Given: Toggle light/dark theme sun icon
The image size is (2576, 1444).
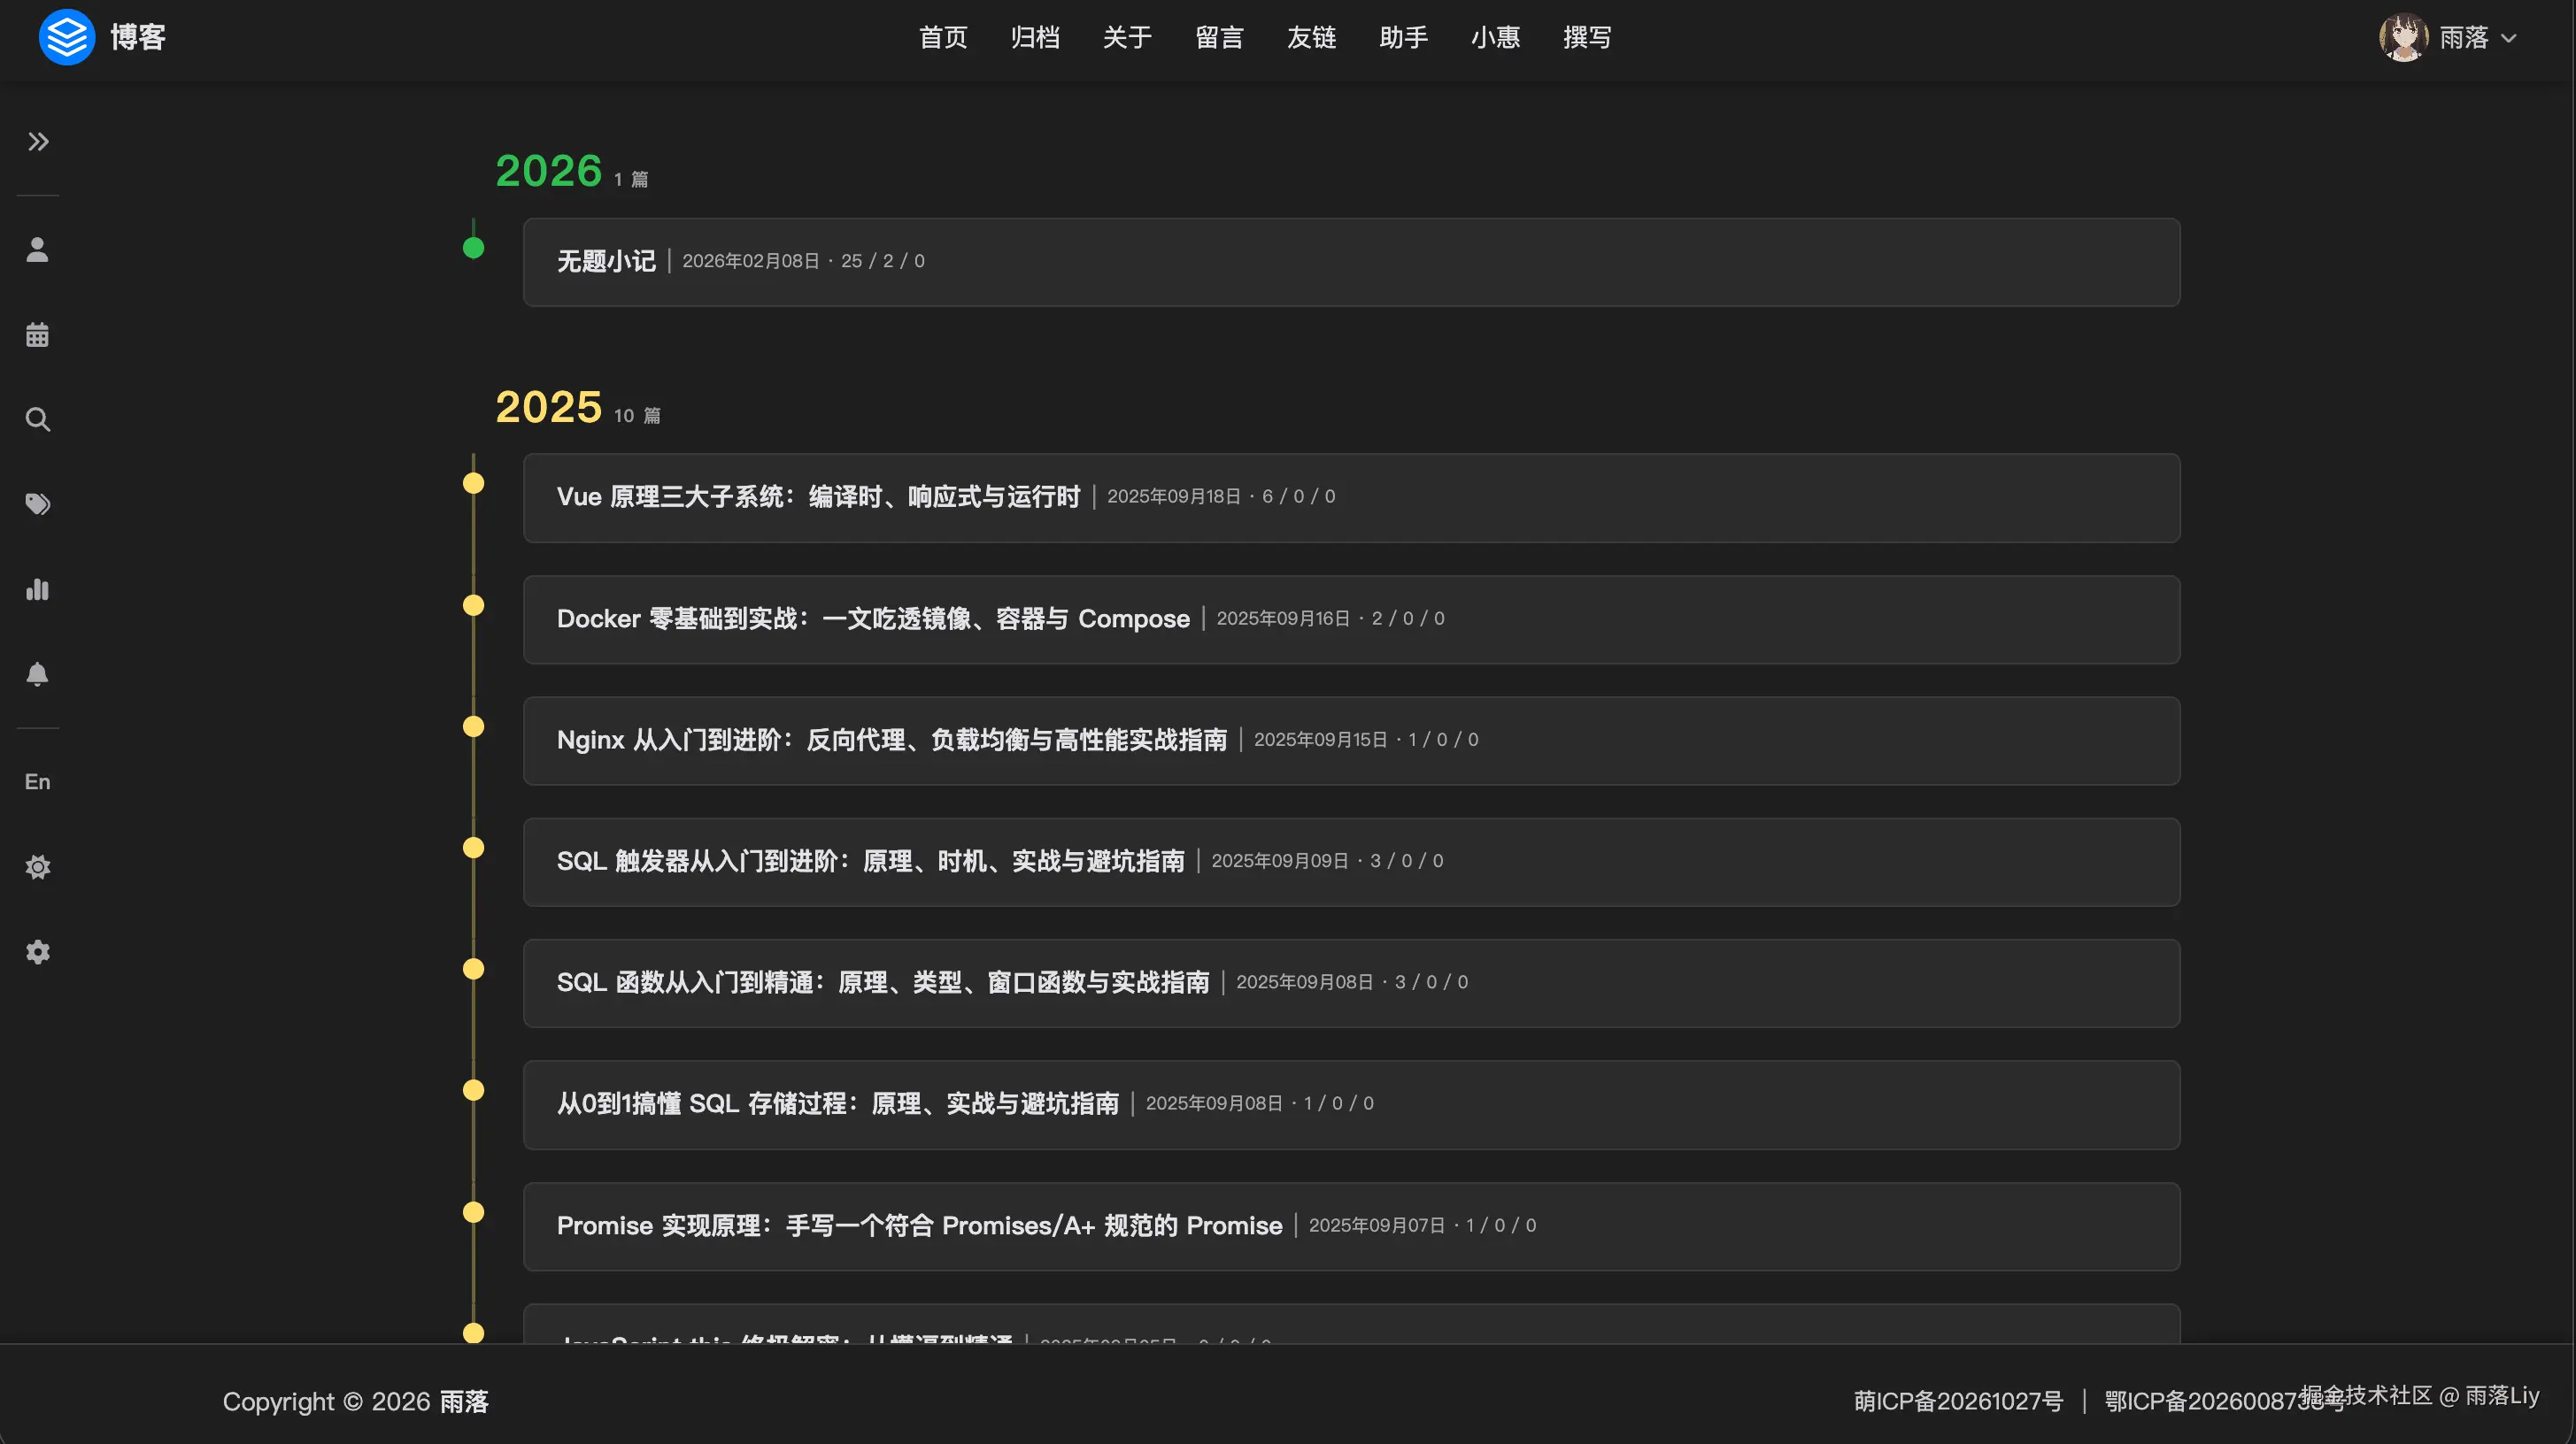Looking at the screenshot, I should tap(38, 866).
